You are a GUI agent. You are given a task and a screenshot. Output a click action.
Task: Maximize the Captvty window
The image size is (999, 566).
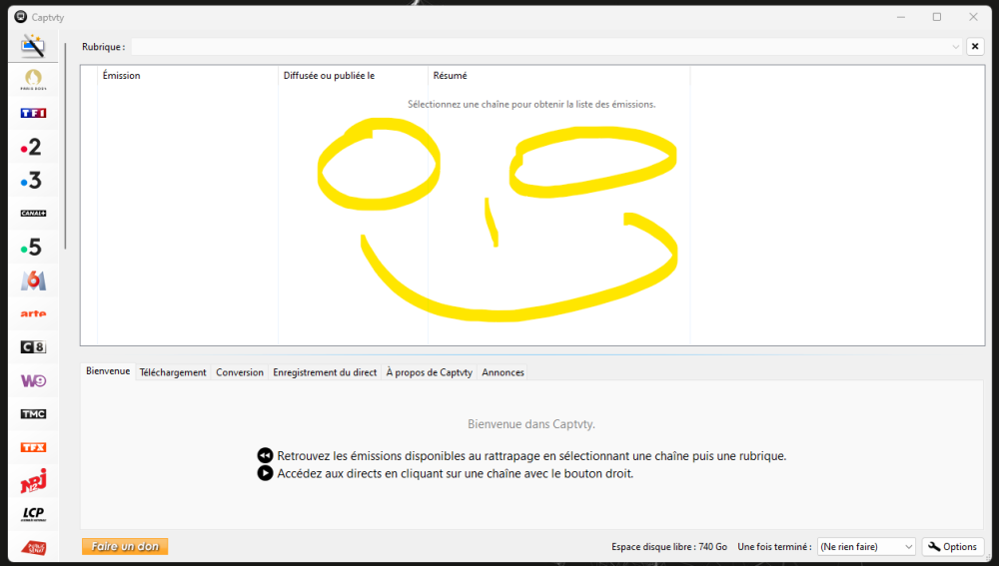click(x=937, y=17)
